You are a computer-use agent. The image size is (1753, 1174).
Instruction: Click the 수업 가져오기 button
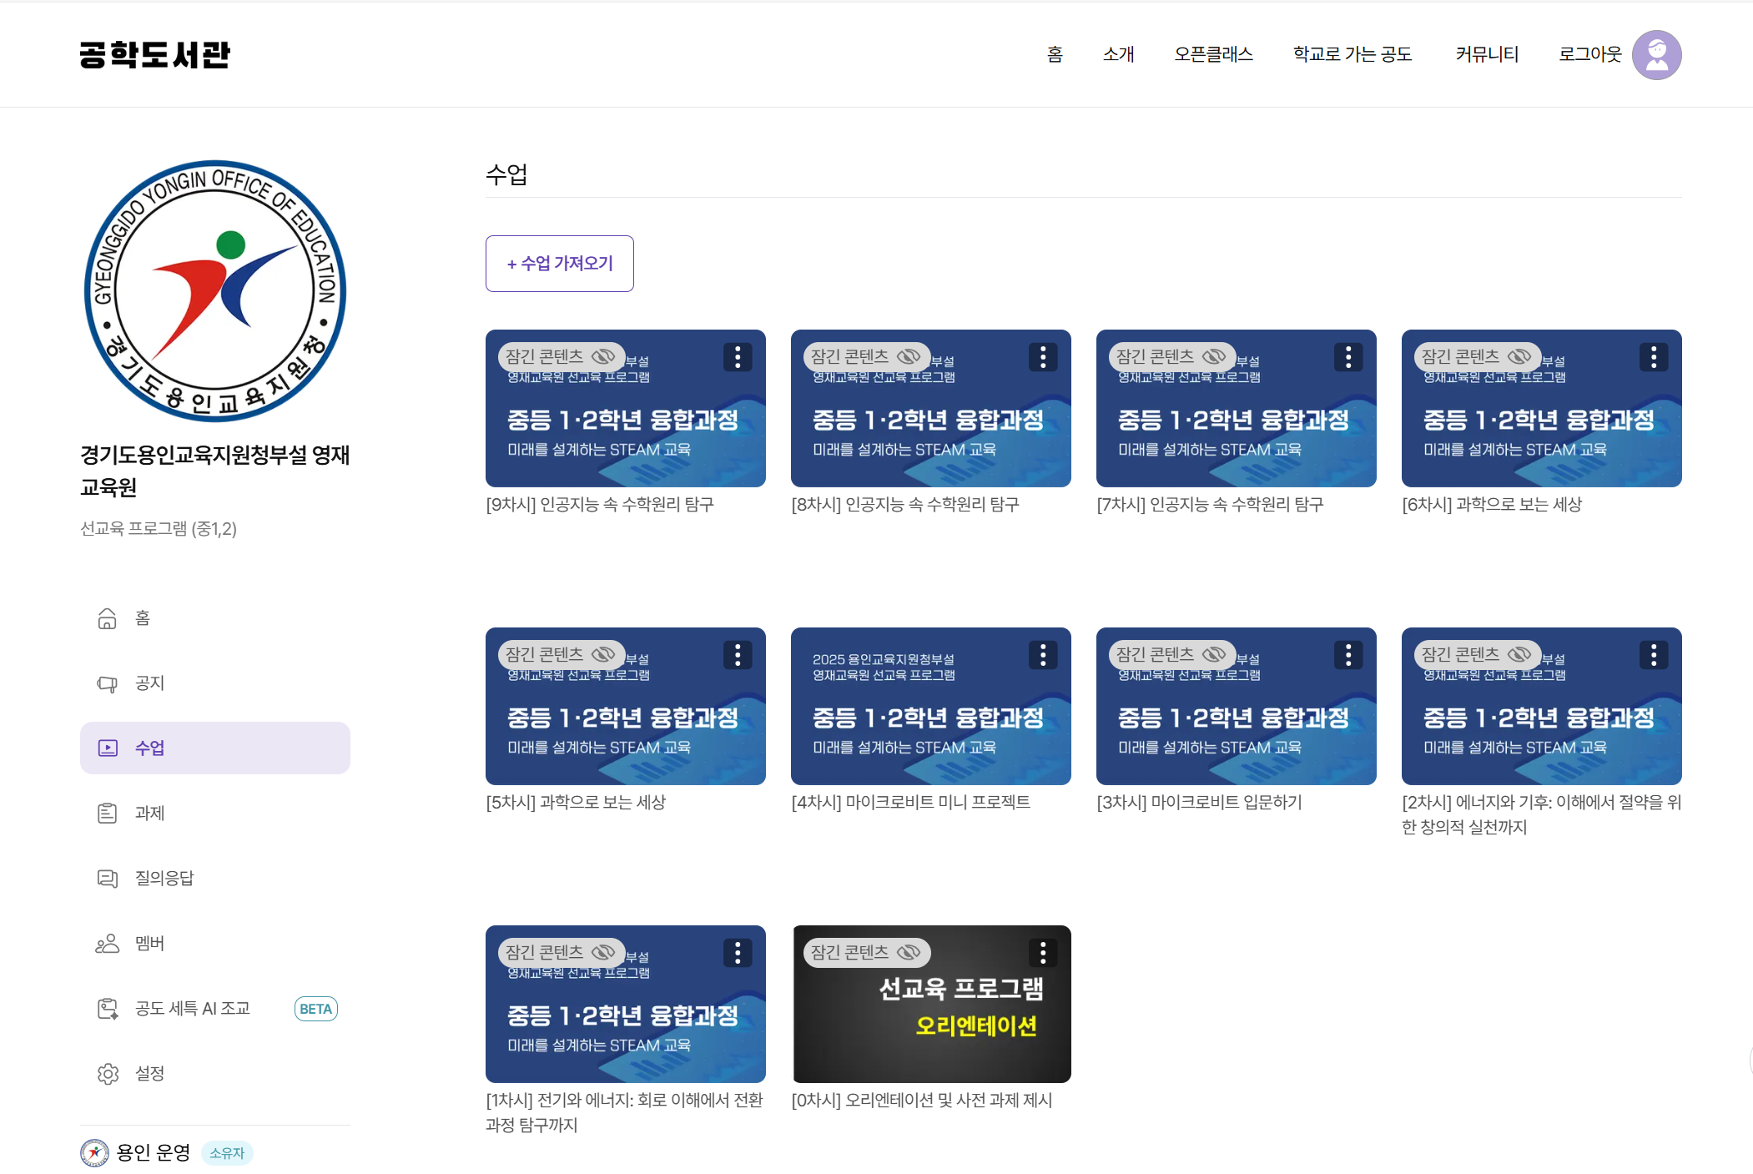click(560, 264)
